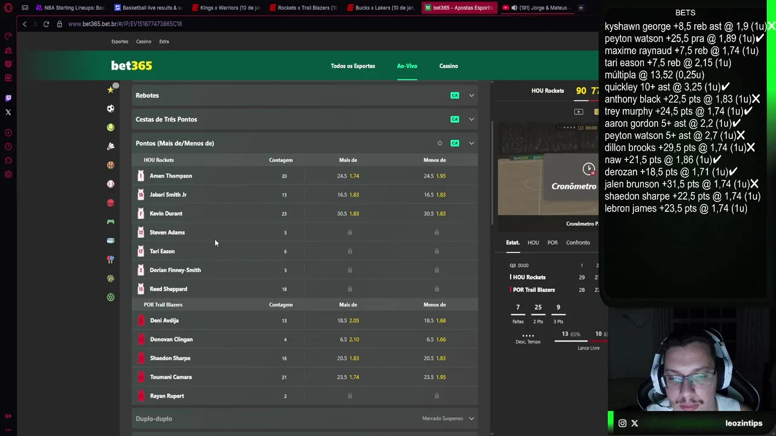Go back in browser history
The width and height of the screenshot is (776, 436).
coord(24,24)
